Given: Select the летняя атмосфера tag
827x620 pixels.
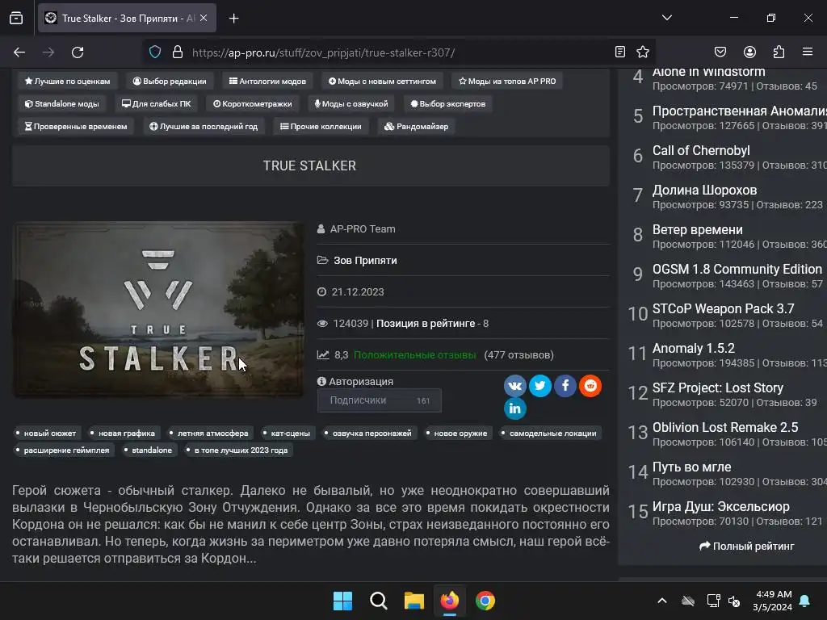Looking at the screenshot, I should click(x=209, y=434).
